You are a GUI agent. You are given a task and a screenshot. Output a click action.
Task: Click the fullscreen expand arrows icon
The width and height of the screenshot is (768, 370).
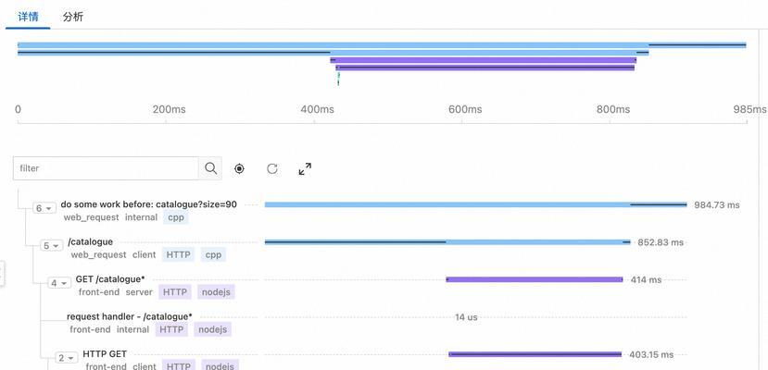click(x=305, y=168)
